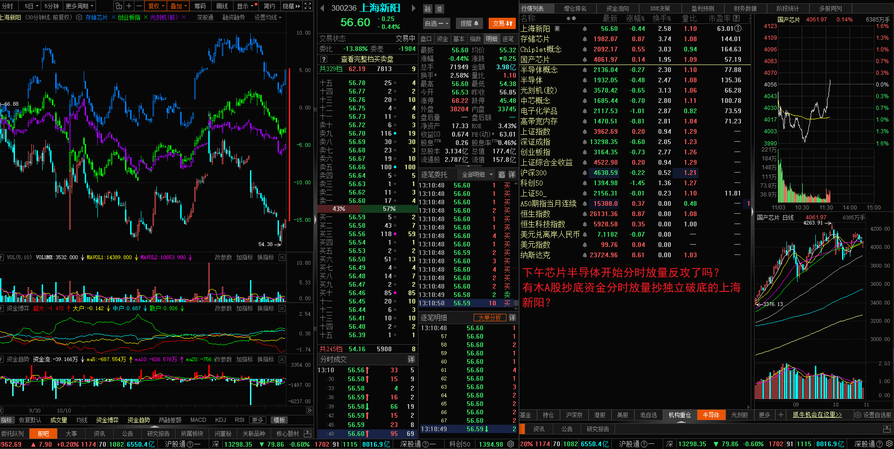
Task: Open 详 detail in 逐笔委托 header
Action: coord(512,174)
